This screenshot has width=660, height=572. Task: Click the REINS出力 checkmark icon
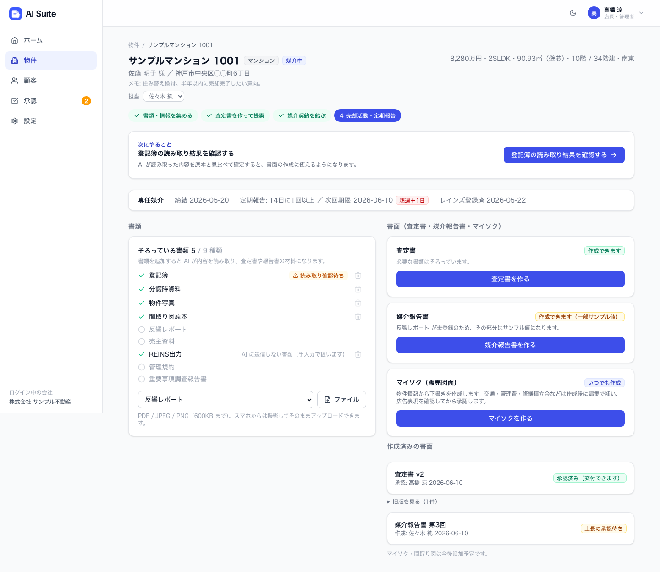click(142, 354)
